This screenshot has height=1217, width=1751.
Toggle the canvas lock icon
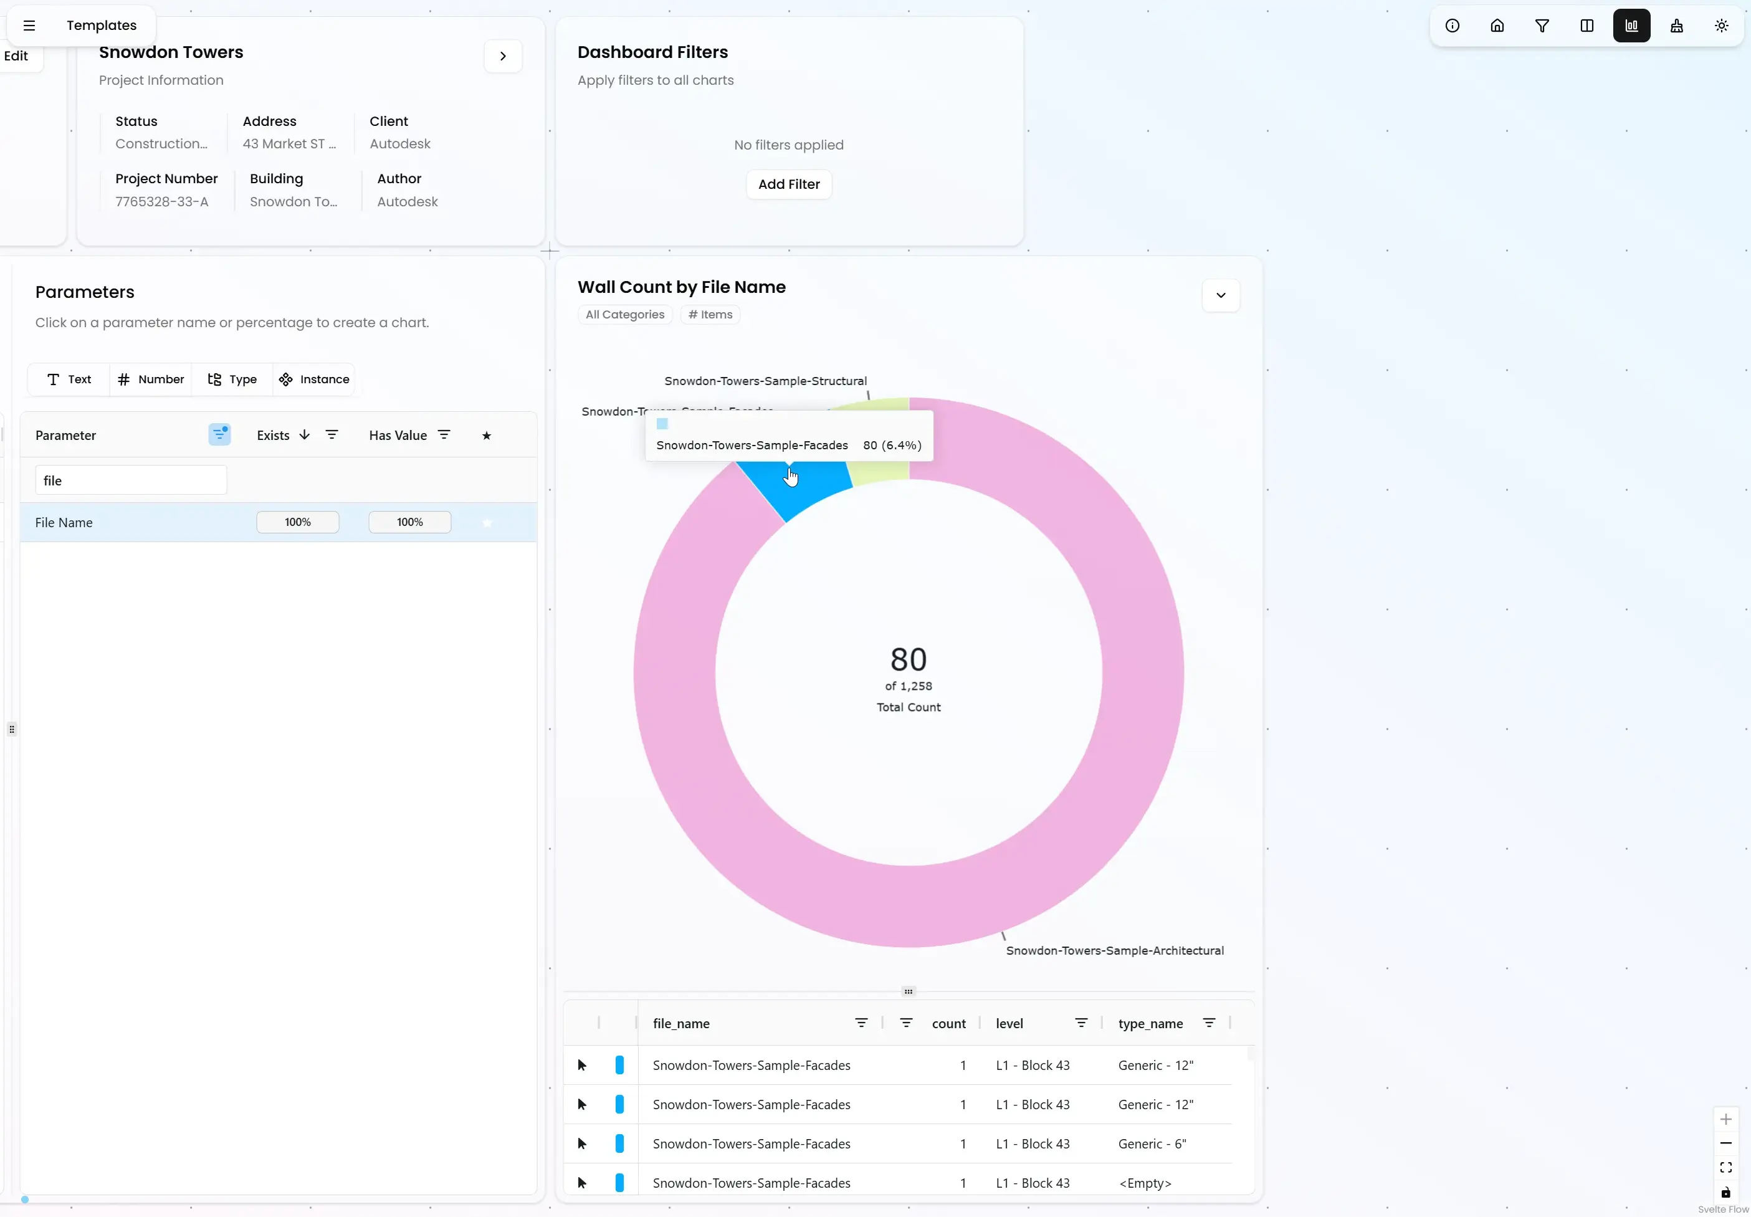(x=1726, y=1192)
